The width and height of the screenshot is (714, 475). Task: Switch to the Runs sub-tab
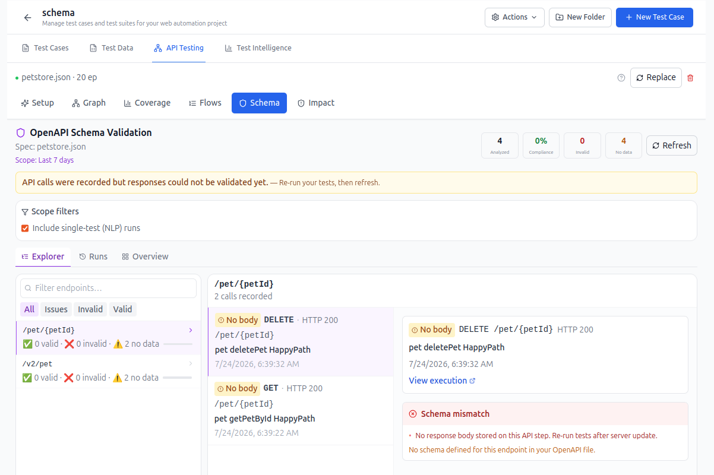pyautogui.click(x=93, y=256)
